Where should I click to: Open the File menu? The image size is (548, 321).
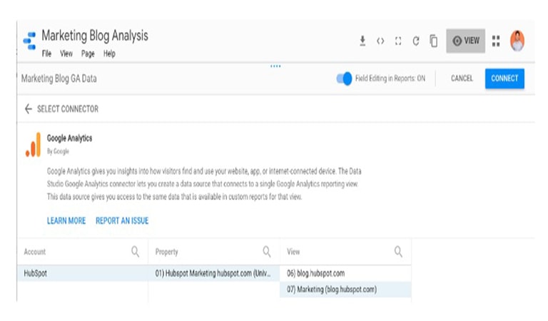coord(46,53)
